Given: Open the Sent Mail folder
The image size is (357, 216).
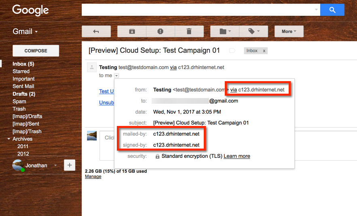Looking at the screenshot, I should coord(23,86).
